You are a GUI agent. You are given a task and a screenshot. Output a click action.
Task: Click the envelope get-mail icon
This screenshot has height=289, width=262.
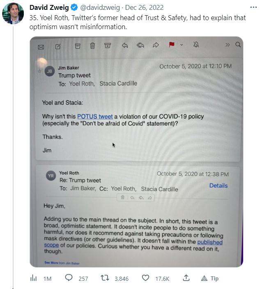click(41, 46)
